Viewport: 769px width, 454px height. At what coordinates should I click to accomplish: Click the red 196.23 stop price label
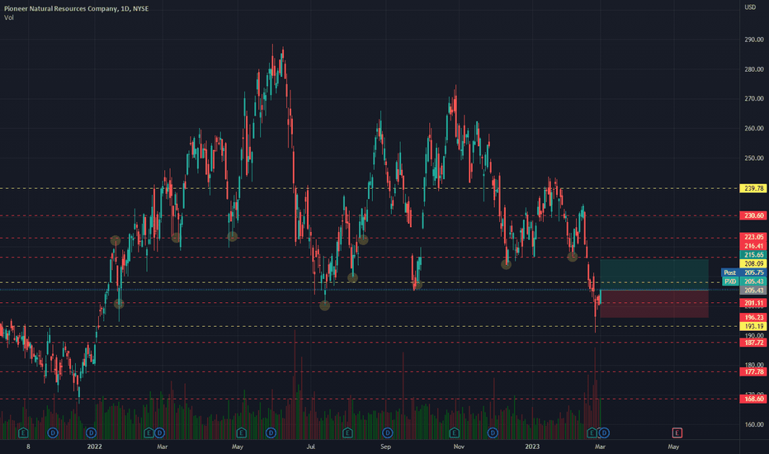coord(752,318)
